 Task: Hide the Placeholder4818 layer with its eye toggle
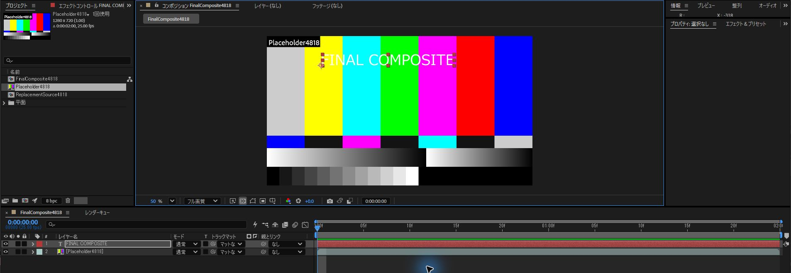point(6,252)
